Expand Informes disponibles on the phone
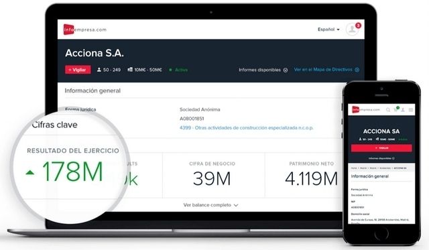Screen dimensions: 429x250 [x=381, y=158]
